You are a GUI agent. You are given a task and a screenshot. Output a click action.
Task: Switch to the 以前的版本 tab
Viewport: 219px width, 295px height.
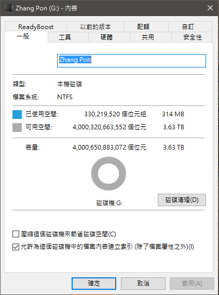[x=95, y=26]
